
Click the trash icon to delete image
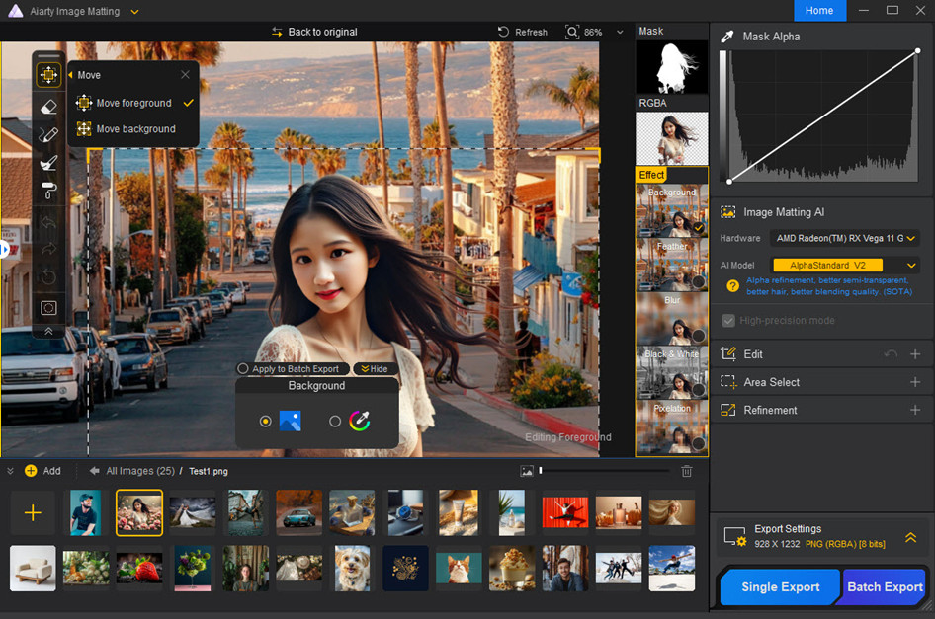click(x=687, y=472)
